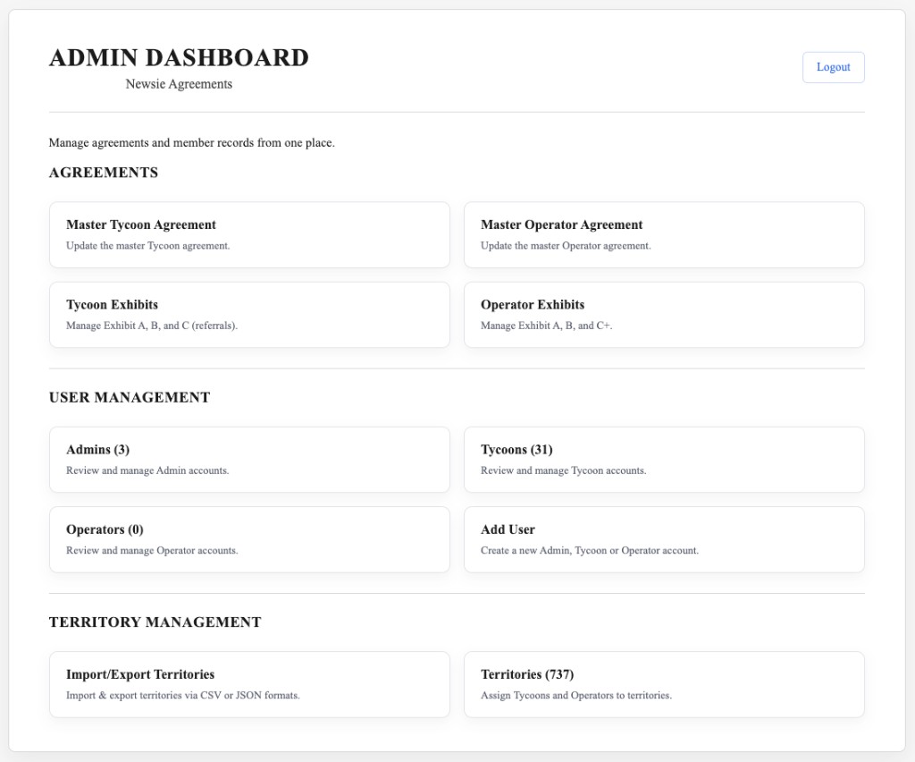Open the Operator Exhibits card
Screen dimensions: 915x762
coord(664,315)
